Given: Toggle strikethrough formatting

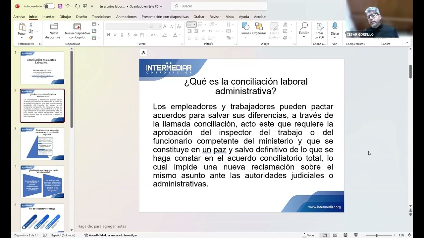Looking at the screenshot, I should [135, 35].
